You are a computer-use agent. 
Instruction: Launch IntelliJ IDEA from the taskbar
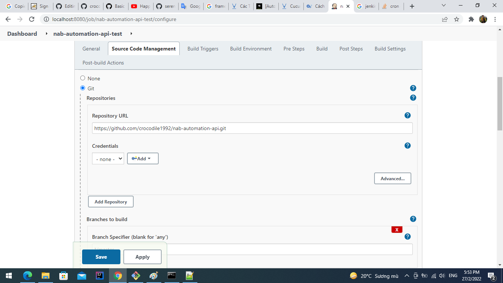tap(99, 276)
